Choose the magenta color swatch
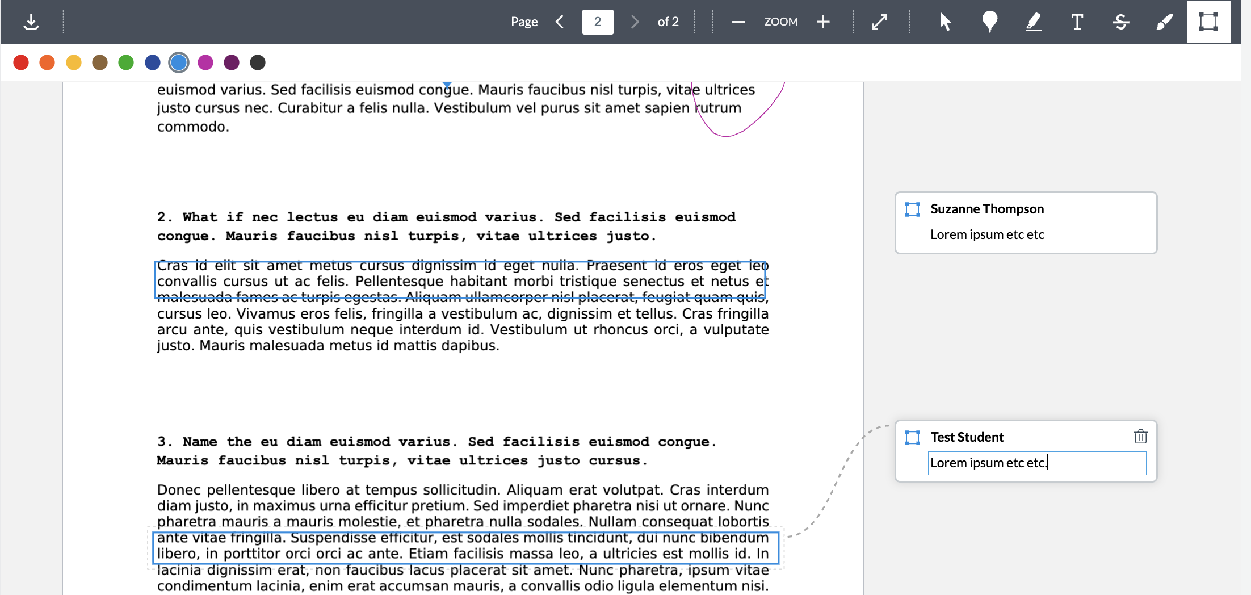 click(205, 62)
